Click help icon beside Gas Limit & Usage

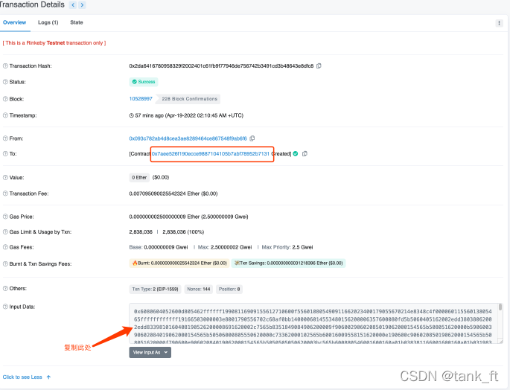click(x=5, y=232)
